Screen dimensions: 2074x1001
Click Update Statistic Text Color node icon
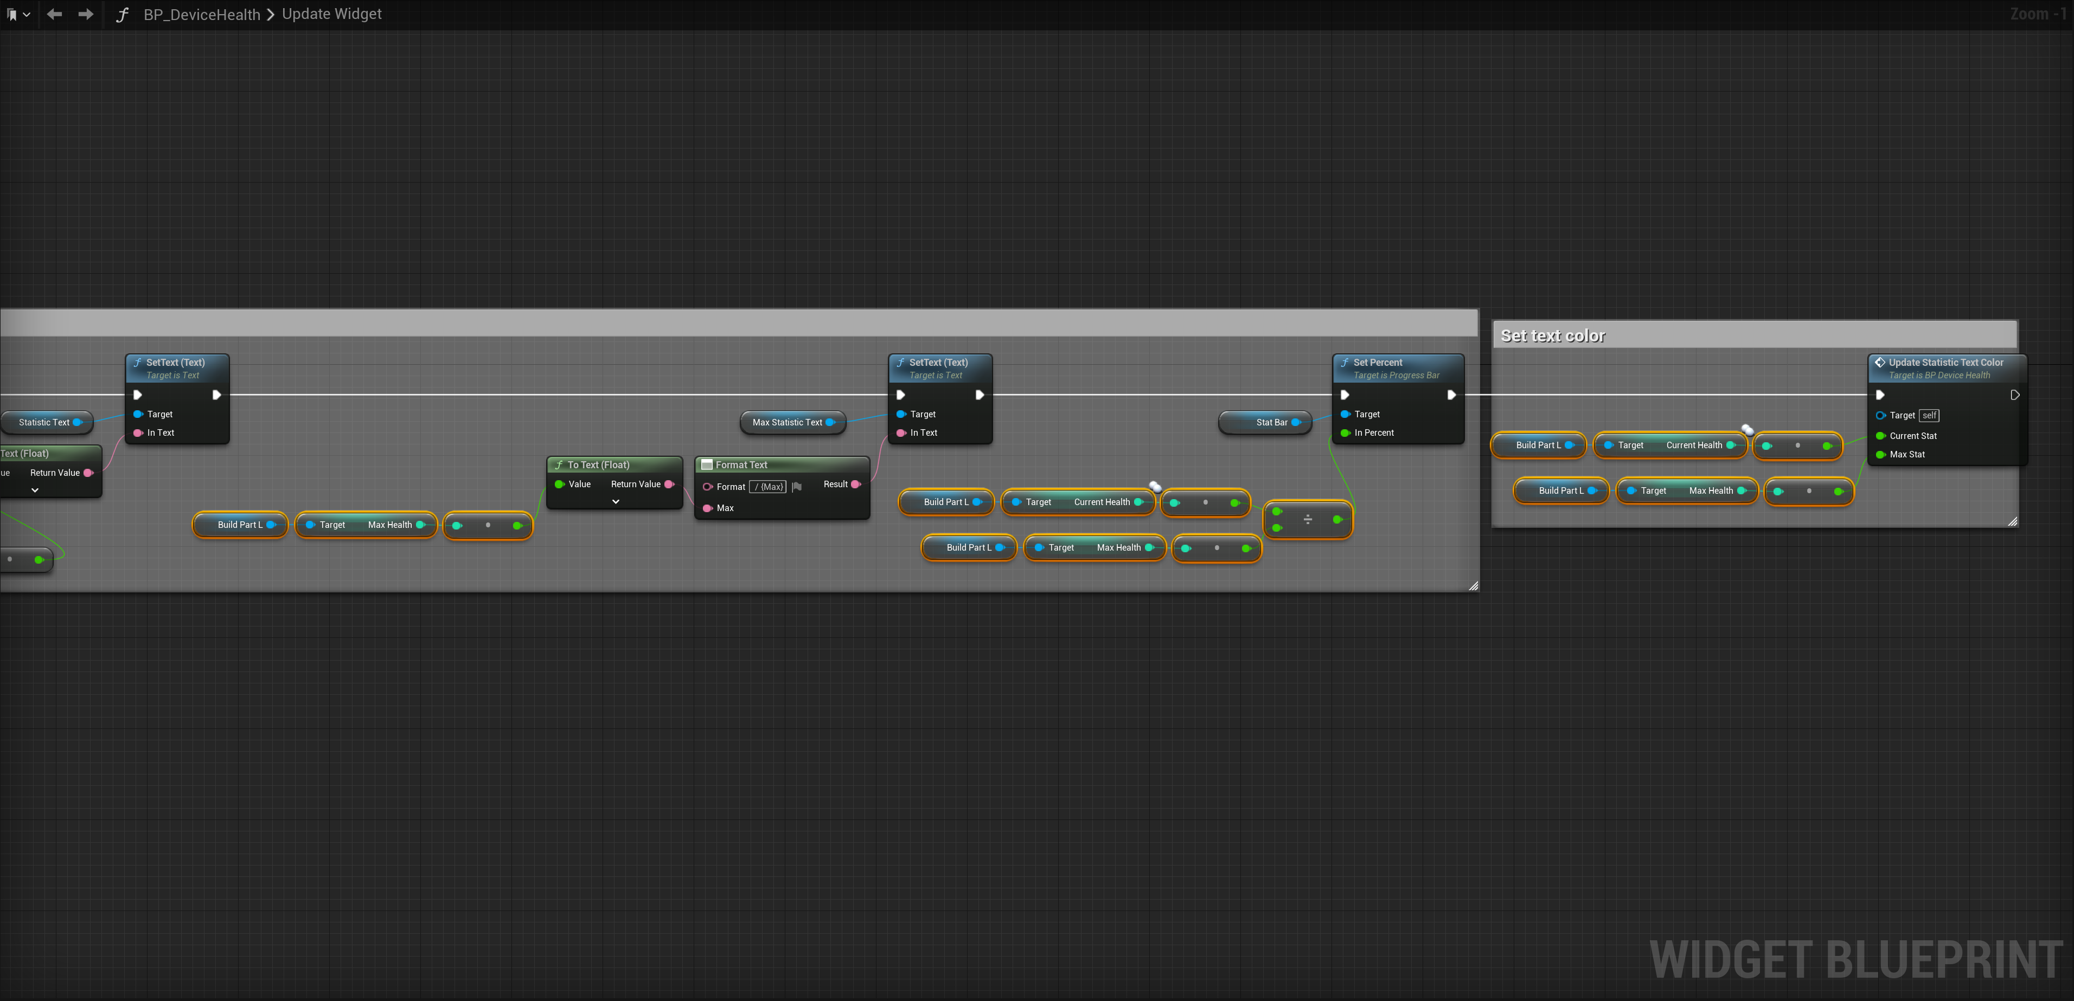(1880, 363)
